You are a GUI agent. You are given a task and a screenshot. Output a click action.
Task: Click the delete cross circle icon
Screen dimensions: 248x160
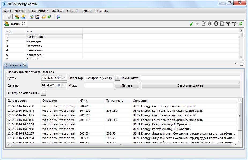(x=216, y=24)
